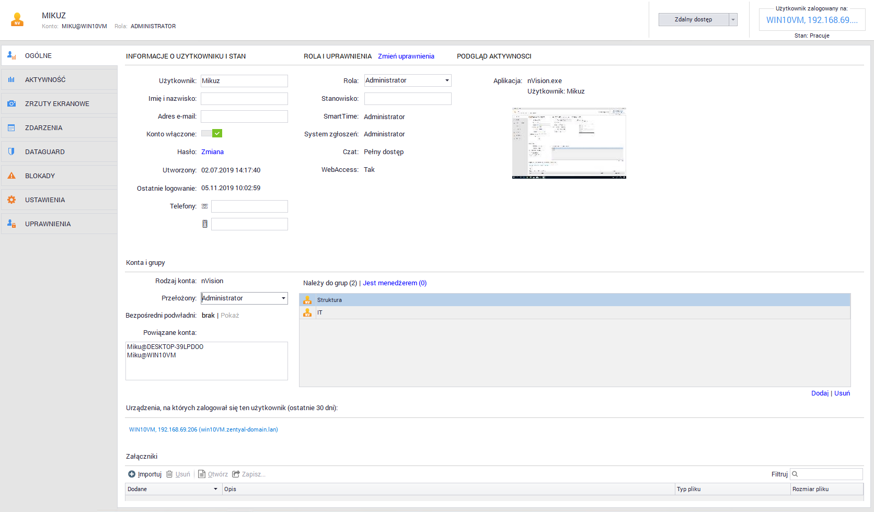Click the Blokady warning triangle icon
This screenshot has height=512, width=874.
coord(11,176)
